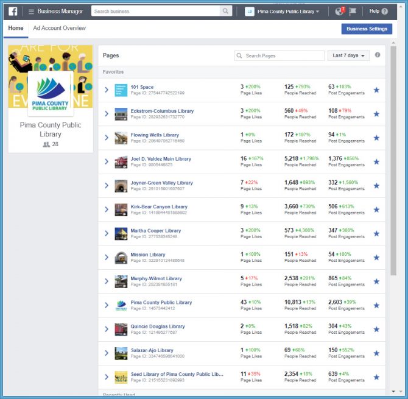
Task: Toggle the Joyner-Green Valley Library favorite star
Action: (376, 186)
